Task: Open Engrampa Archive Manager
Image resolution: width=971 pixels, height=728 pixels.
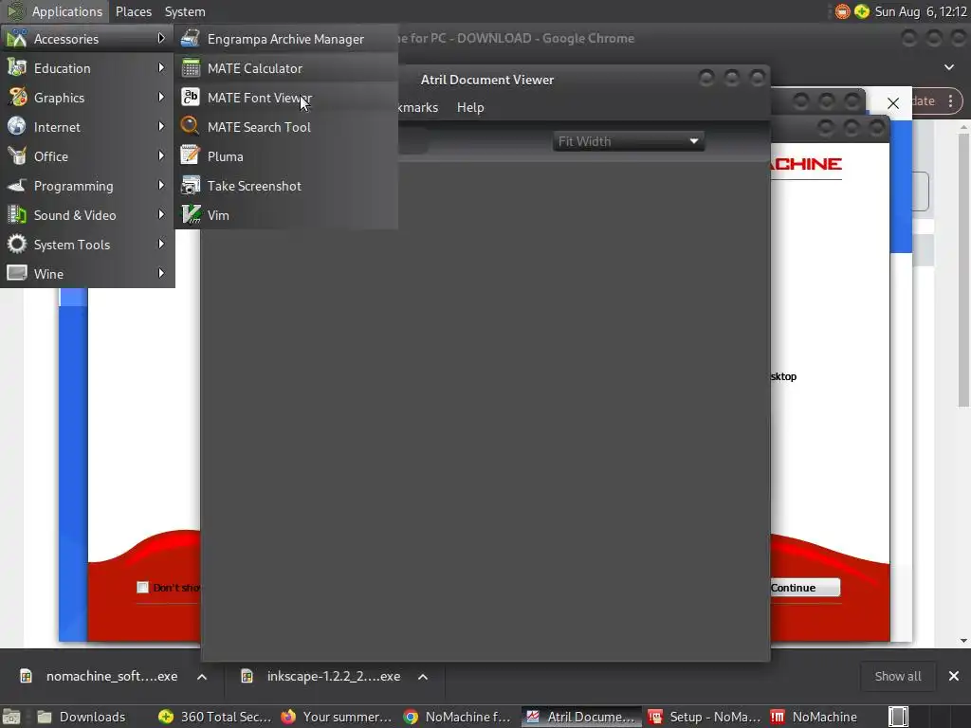Action: 286,39
